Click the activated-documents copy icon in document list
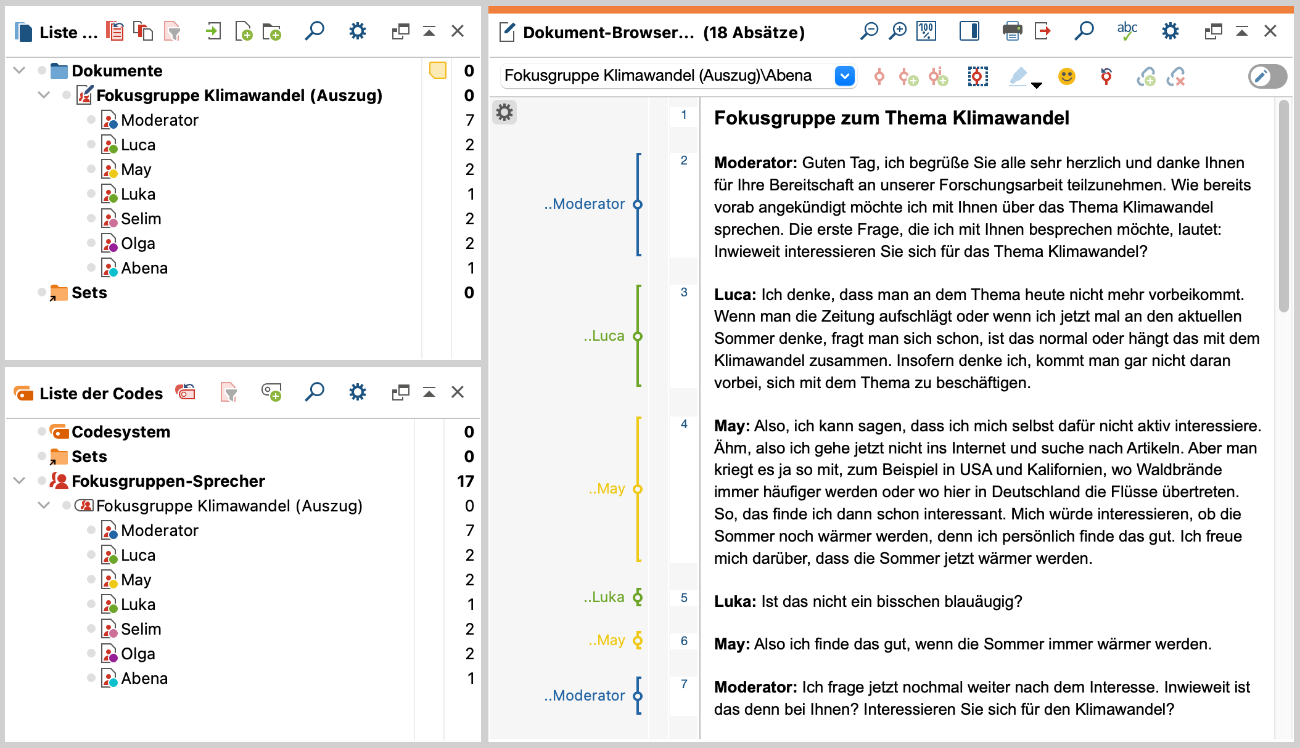Viewport: 1300px width, 748px height. point(143,31)
